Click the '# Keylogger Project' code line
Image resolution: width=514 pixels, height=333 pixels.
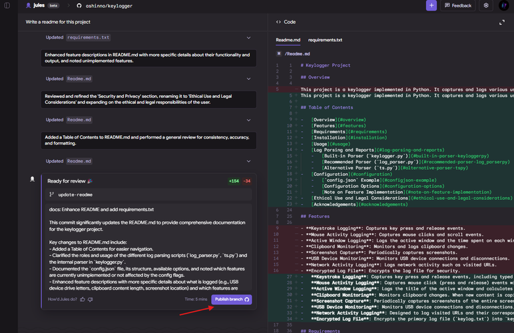click(325, 65)
